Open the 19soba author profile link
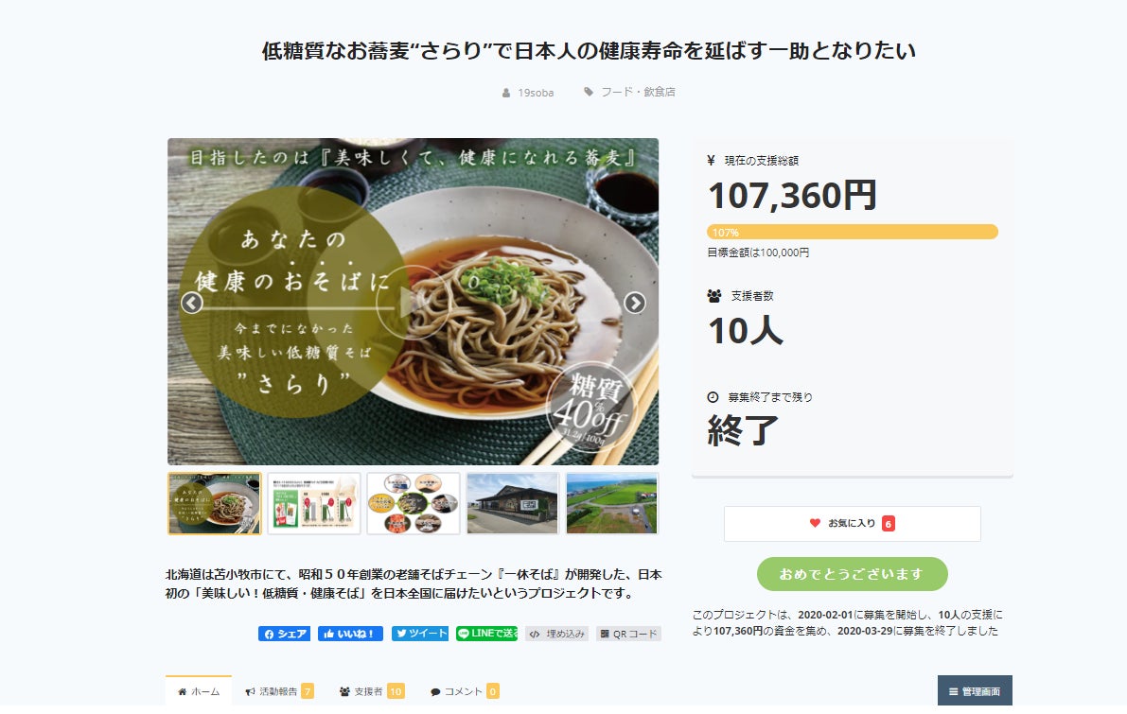1127x714 pixels. click(536, 93)
